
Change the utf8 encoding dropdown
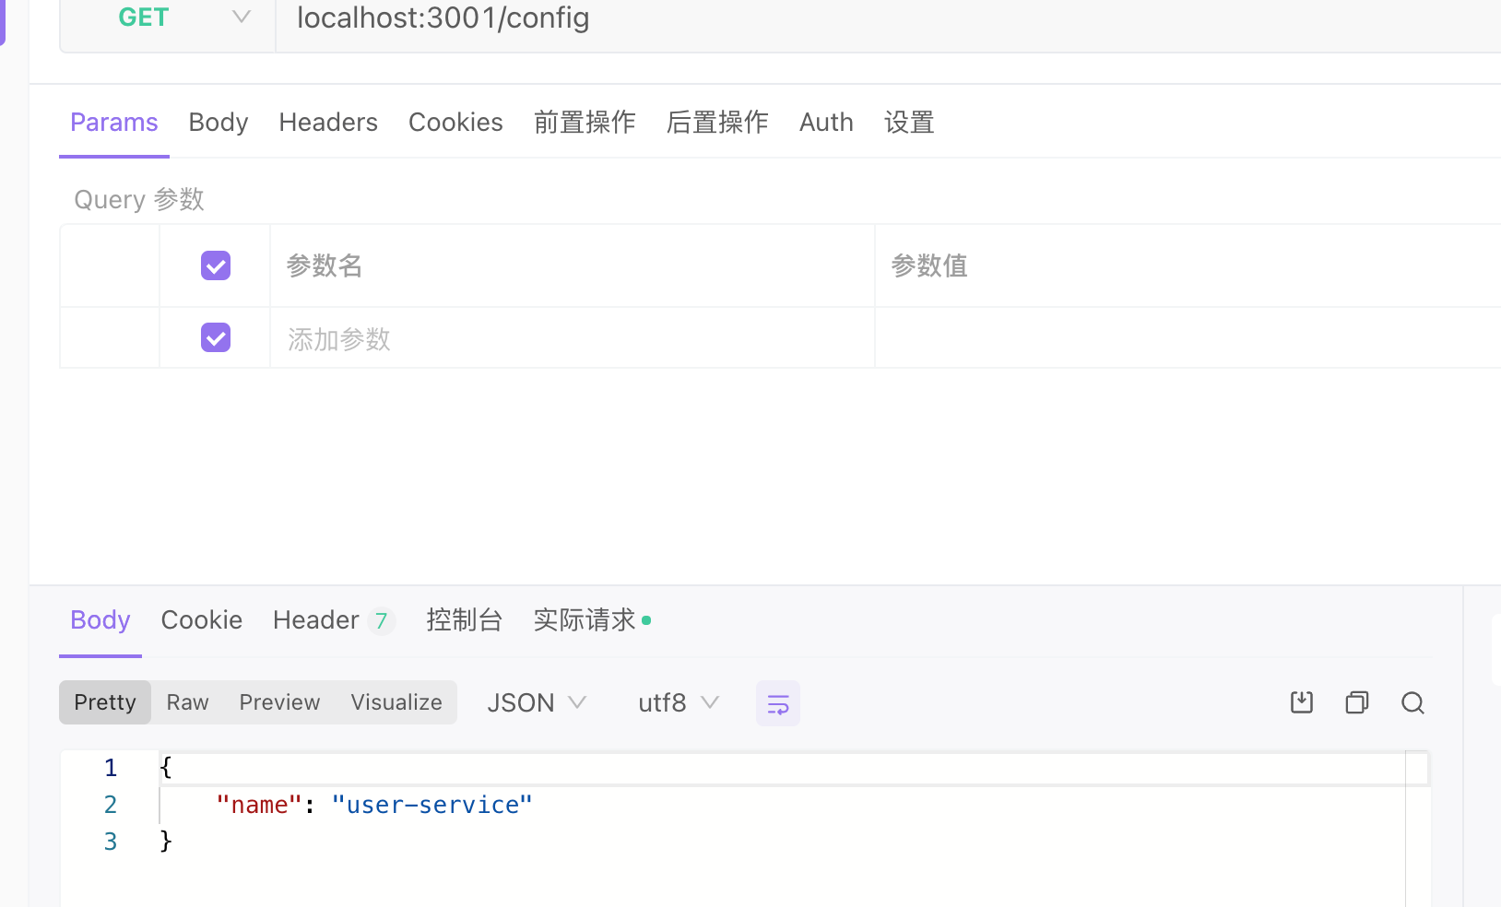tap(679, 702)
